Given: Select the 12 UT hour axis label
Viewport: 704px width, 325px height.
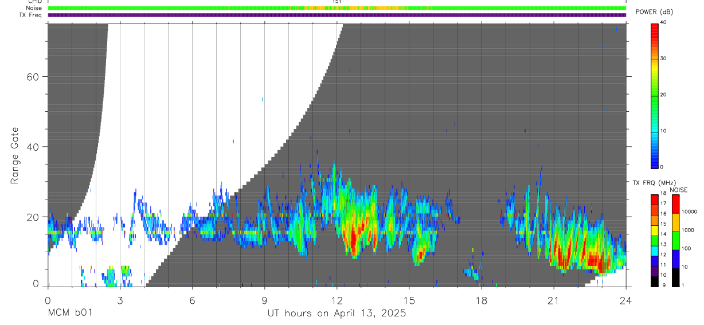Looking at the screenshot, I should [x=337, y=300].
